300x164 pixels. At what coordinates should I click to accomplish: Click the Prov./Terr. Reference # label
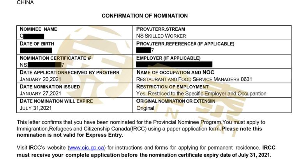pos(185,44)
